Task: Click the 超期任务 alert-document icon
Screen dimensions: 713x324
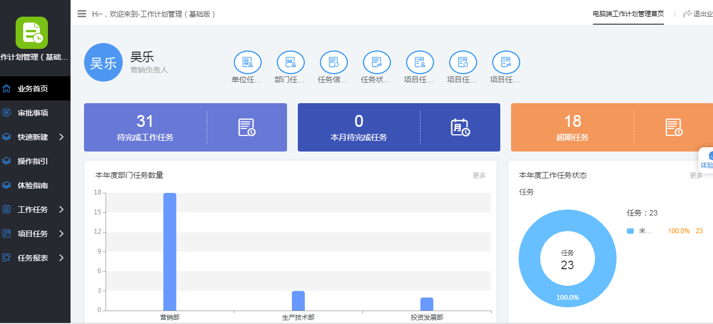Action: point(674,127)
